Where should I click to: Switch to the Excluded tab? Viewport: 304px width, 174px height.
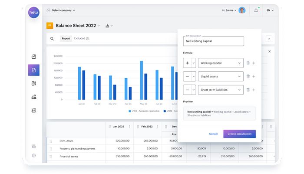[81, 38]
